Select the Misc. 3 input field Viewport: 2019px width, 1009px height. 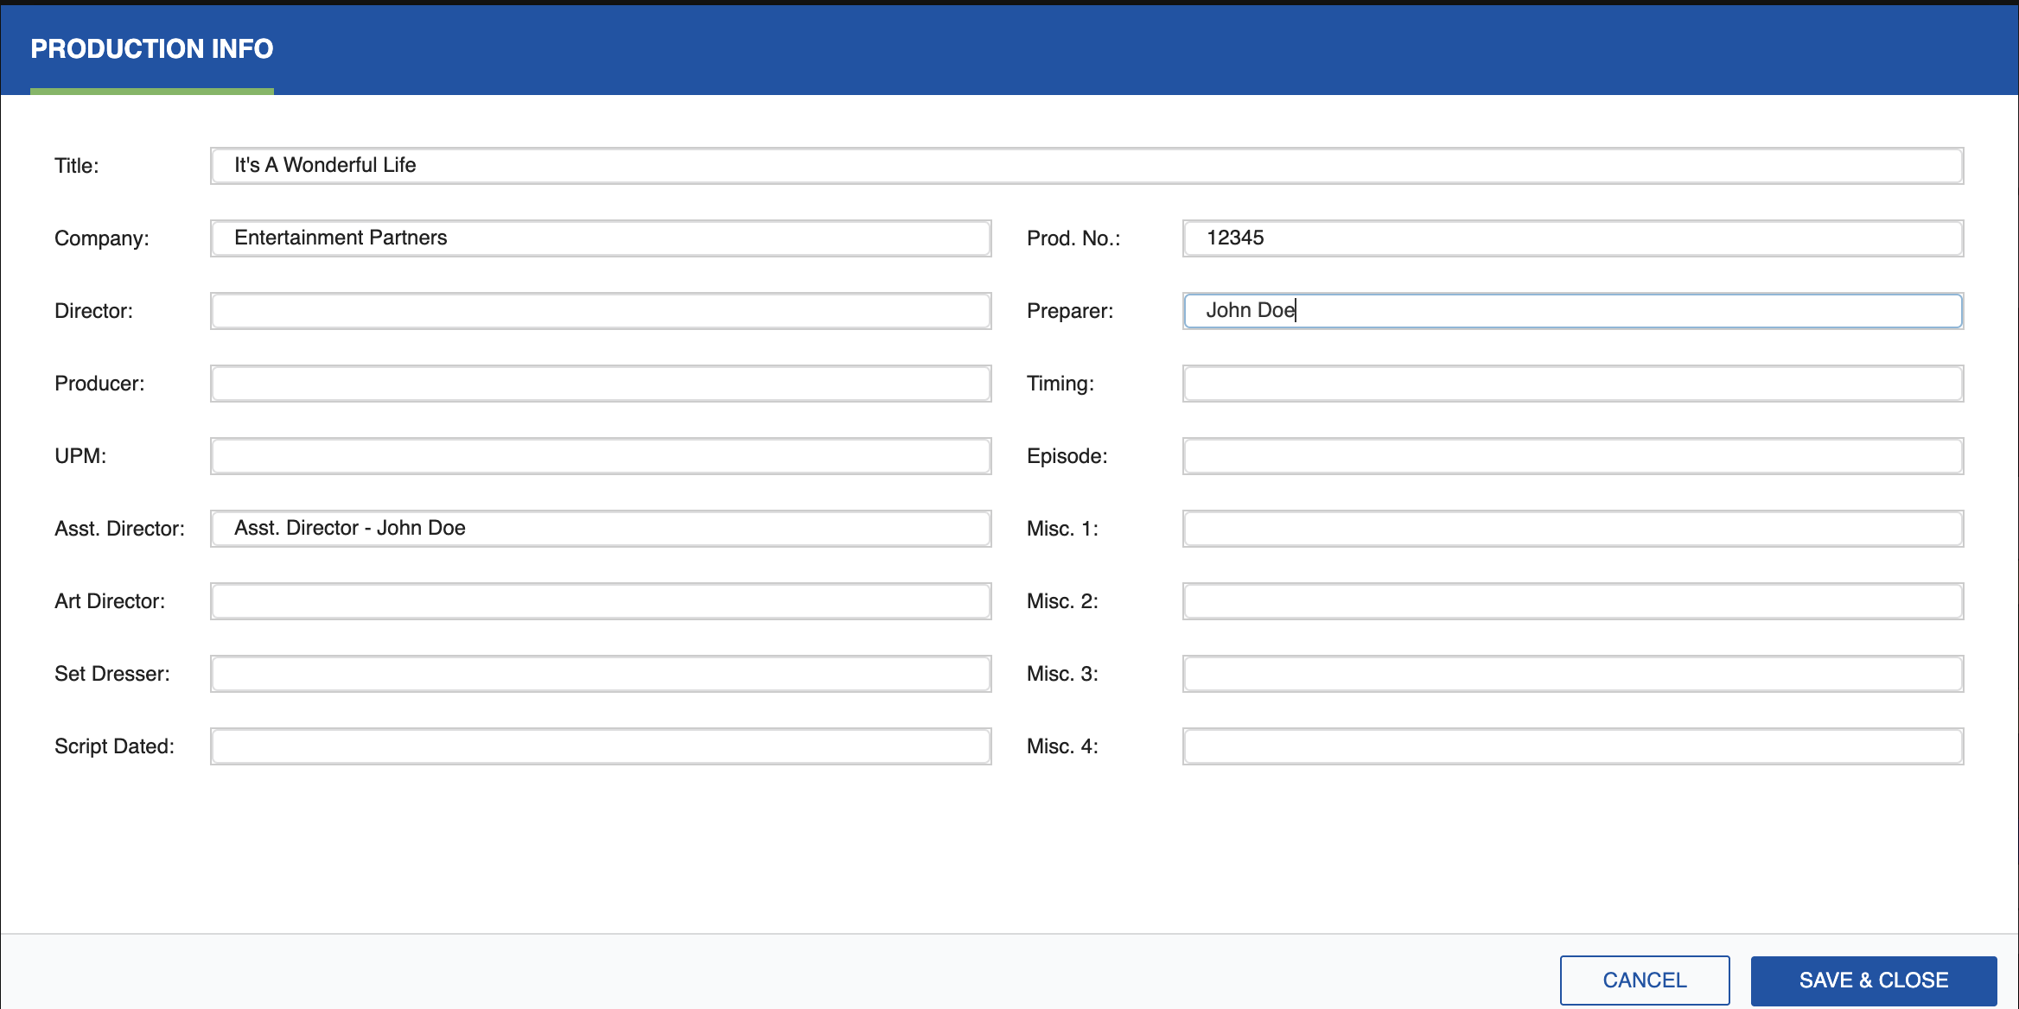[1572, 673]
